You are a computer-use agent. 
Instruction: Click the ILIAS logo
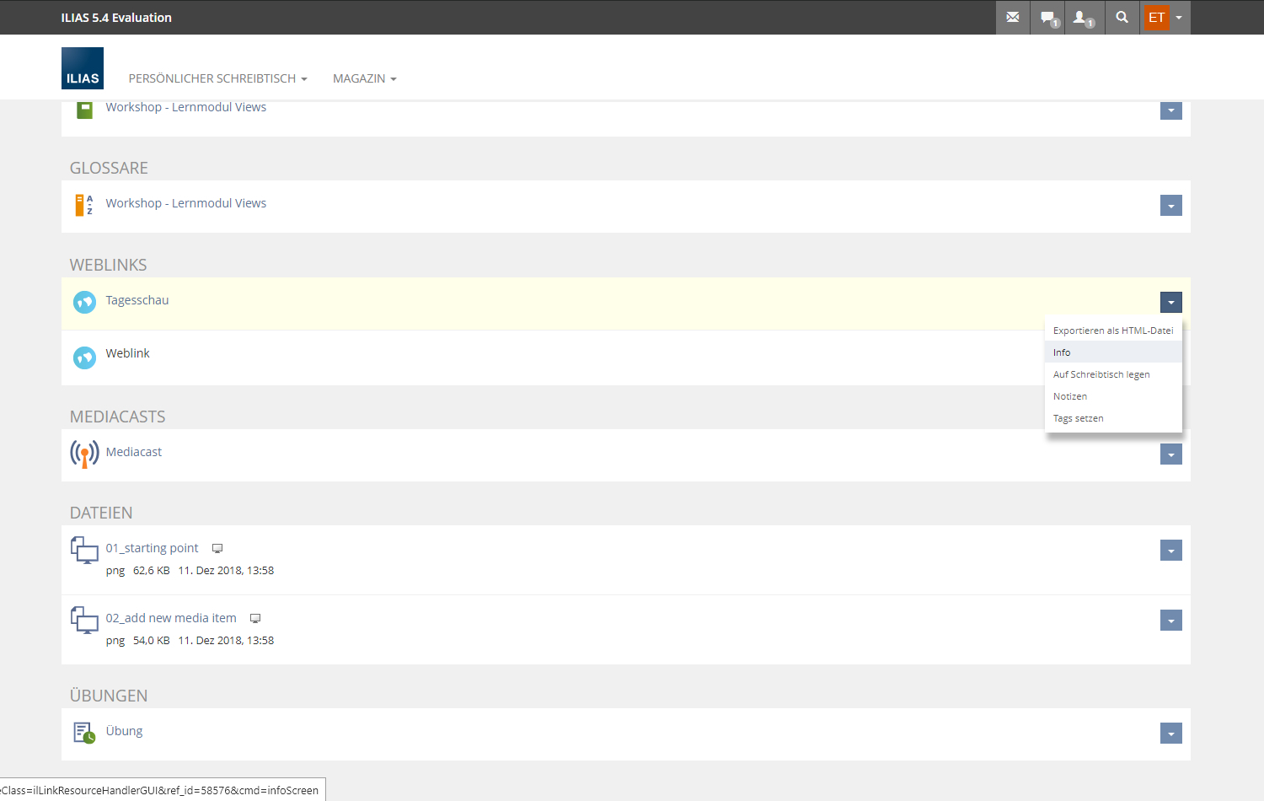(83, 68)
